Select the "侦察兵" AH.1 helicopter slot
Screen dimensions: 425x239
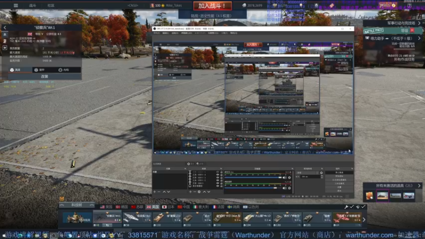click(107, 219)
